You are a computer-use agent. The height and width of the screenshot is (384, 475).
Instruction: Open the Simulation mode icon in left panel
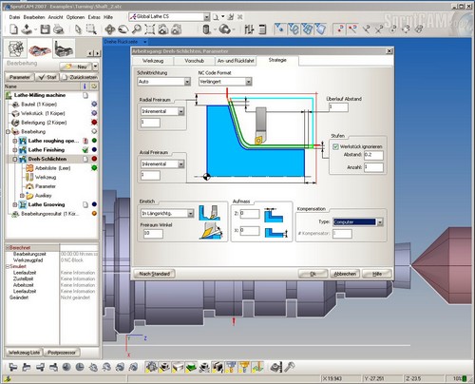[x=64, y=48]
